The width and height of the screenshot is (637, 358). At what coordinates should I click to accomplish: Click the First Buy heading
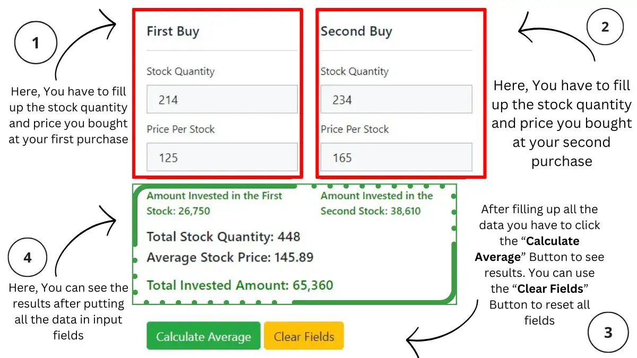tap(173, 31)
